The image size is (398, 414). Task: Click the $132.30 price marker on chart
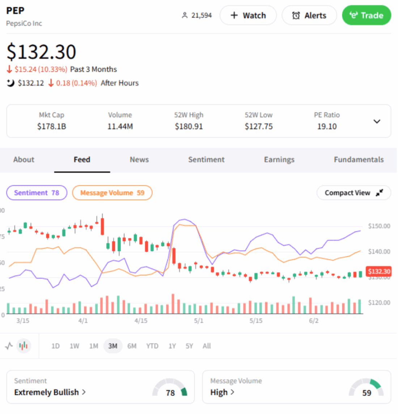[x=379, y=271]
